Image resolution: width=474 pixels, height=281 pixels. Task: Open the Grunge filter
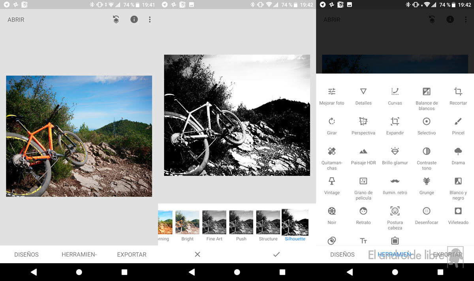[x=427, y=181]
